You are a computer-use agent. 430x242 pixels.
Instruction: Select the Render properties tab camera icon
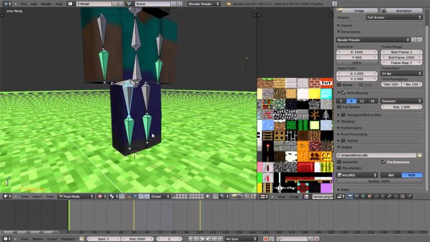coord(350,197)
